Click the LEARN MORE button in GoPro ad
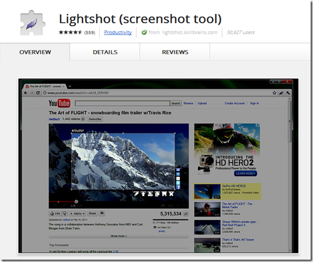313x262 pixels. pyautogui.click(x=245, y=174)
